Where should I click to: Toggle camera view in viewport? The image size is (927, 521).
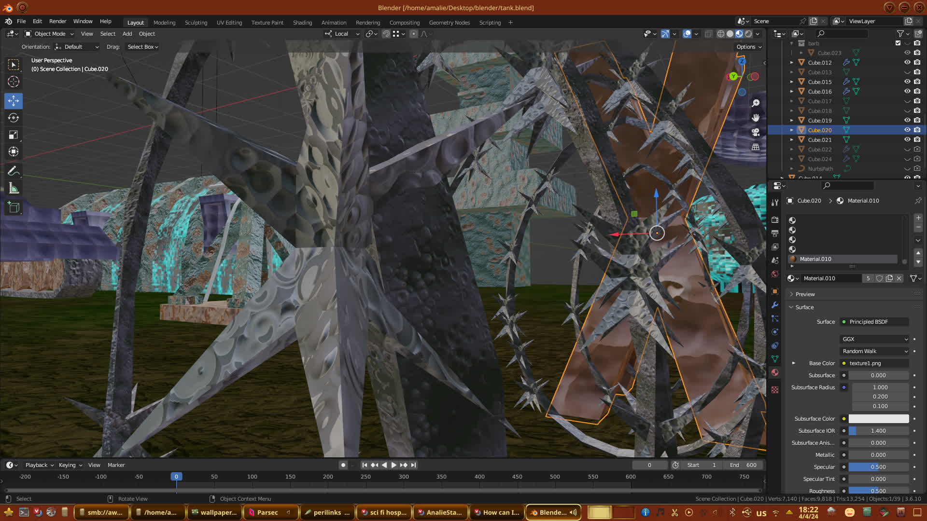point(756,132)
